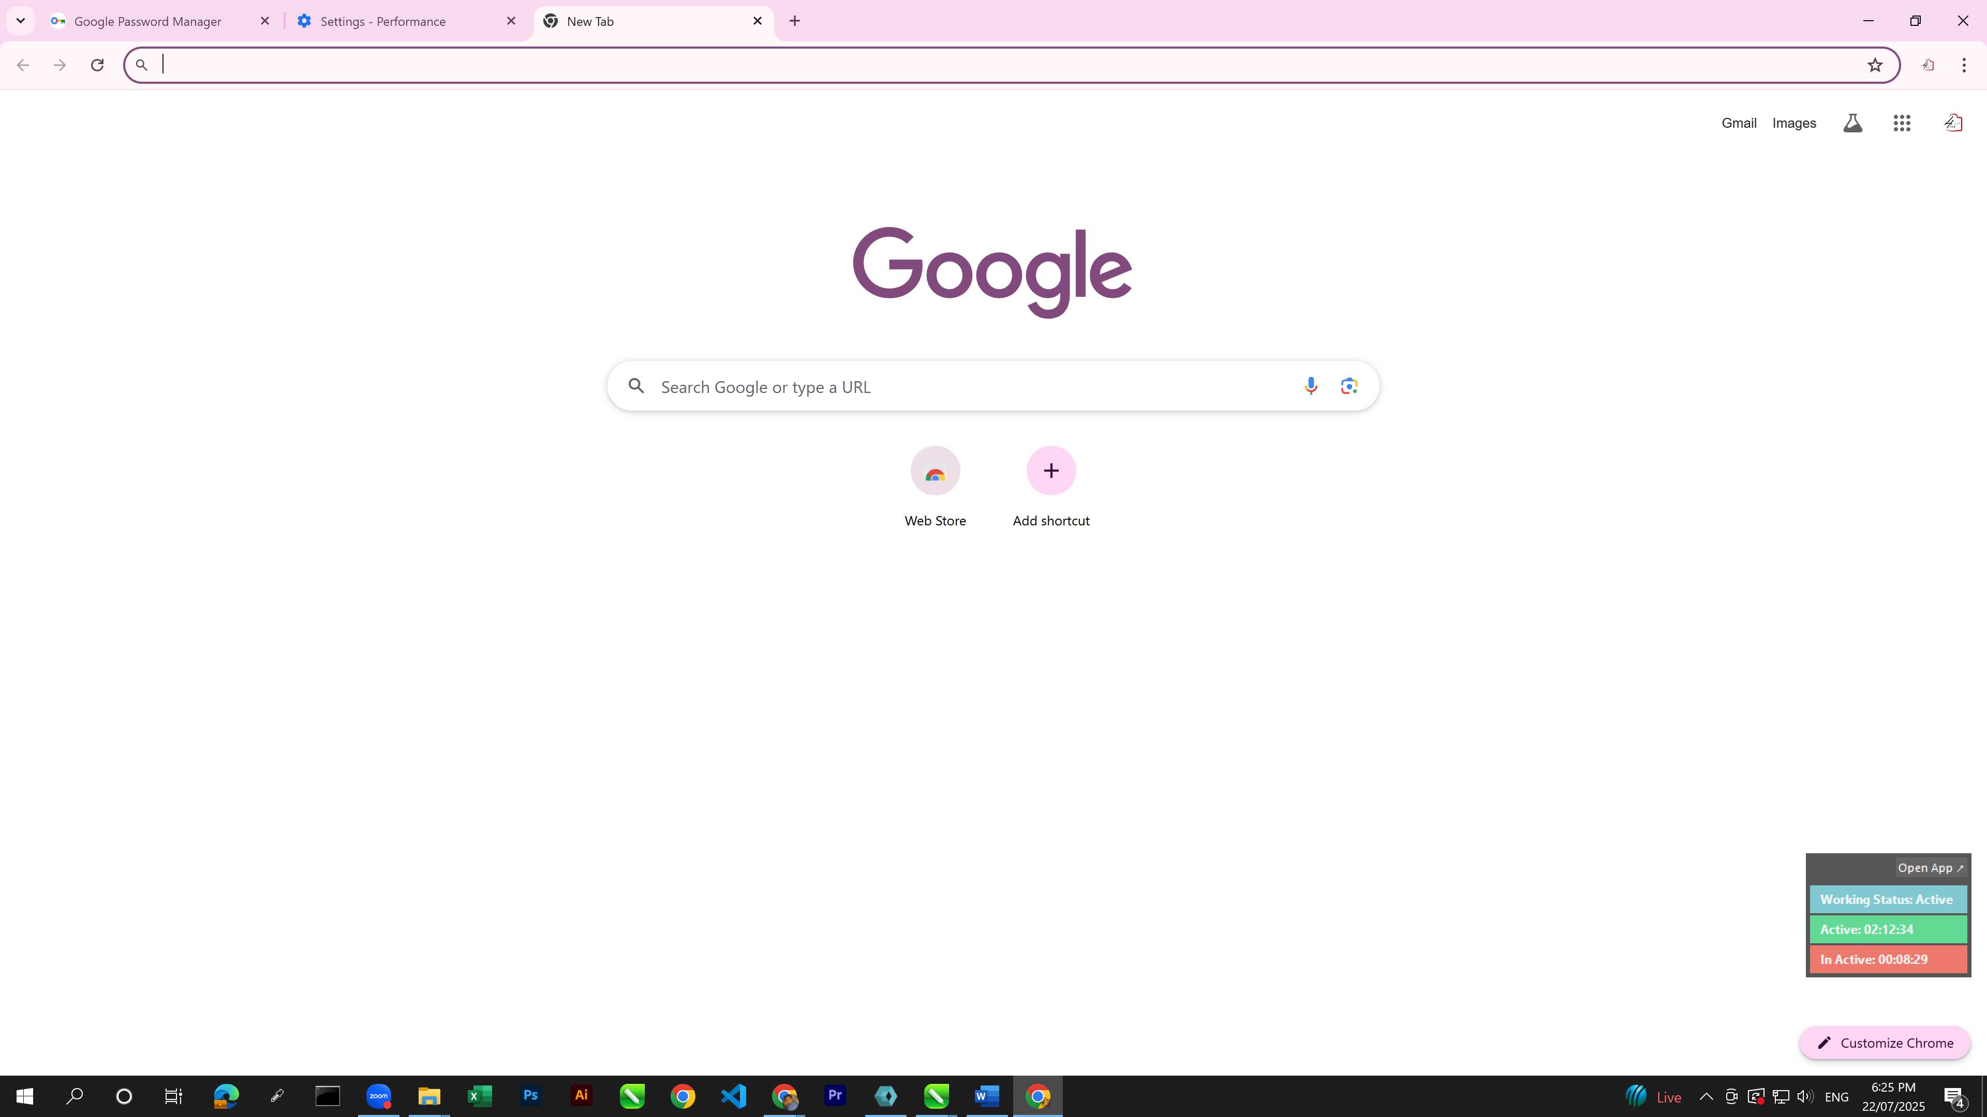Open the terminal window on taskbar

[x=328, y=1096]
